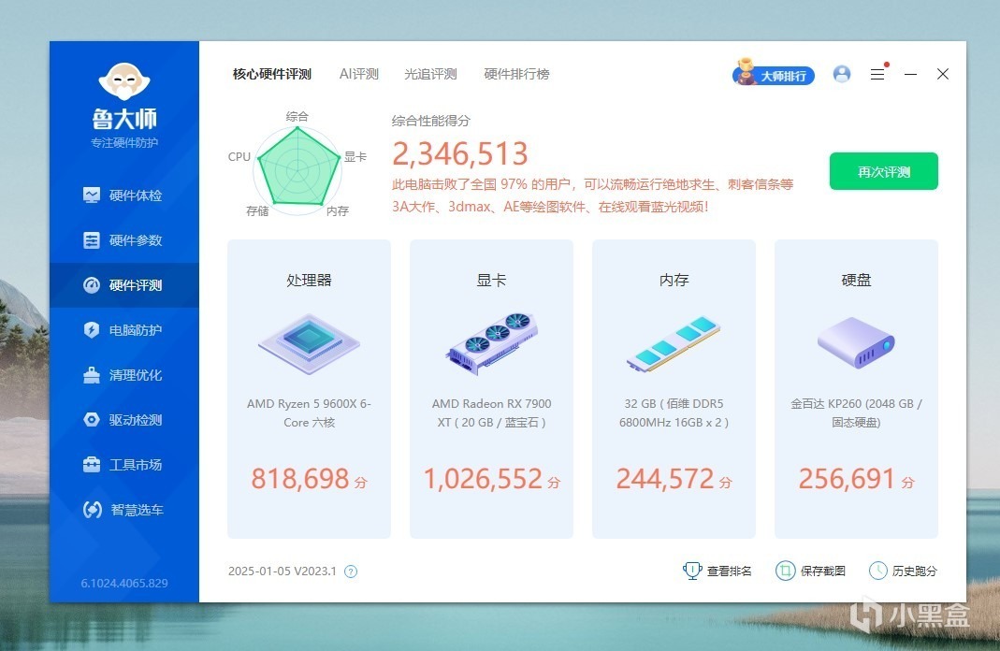Switch to the AI评测 tab
Viewport: 1000px width, 651px height.
click(x=359, y=74)
